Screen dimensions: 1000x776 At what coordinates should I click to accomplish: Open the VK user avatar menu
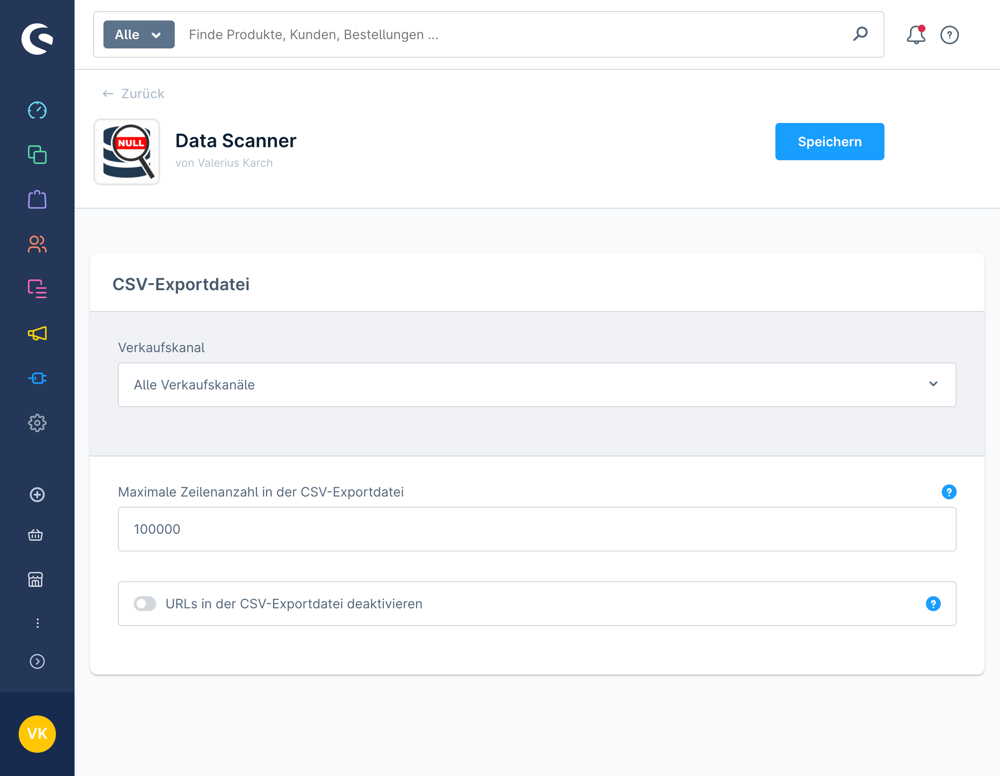tap(37, 734)
